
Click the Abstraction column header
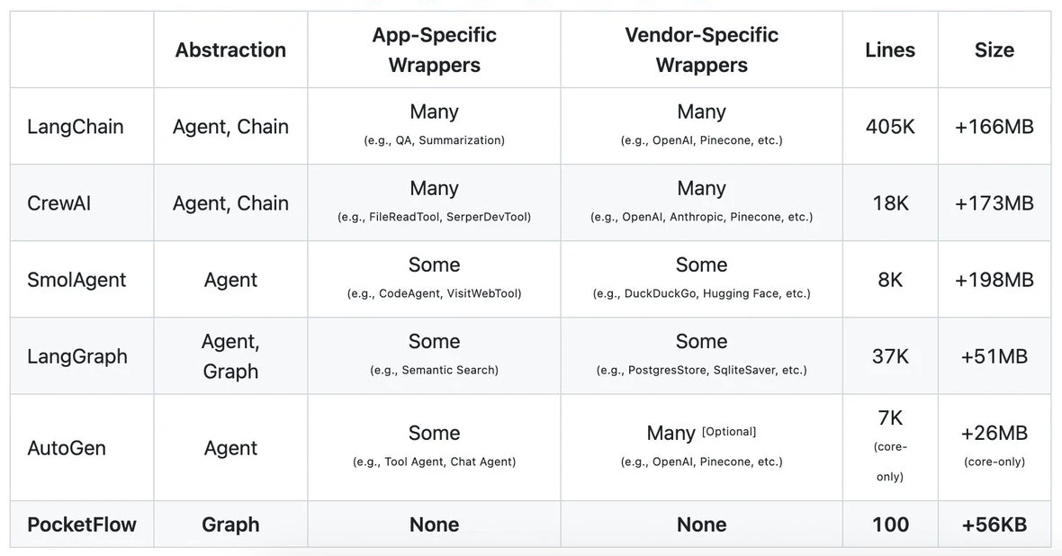[230, 50]
